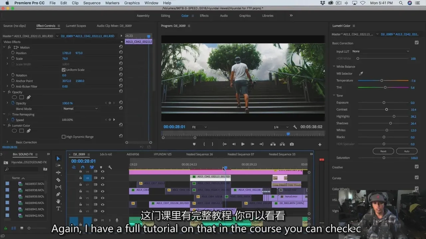Open timeline display settings wrench
The image size is (426, 239).
tap(110, 167)
